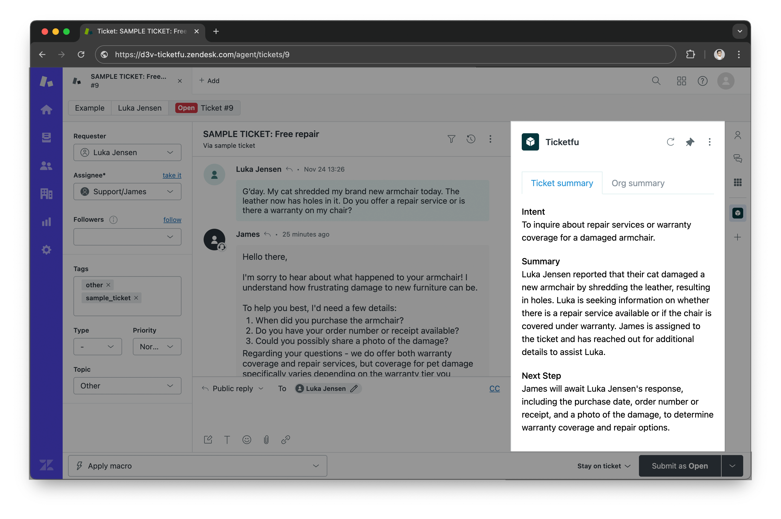The height and width of the screenshot is (519, 781).
Task: Open the Apply macro dropdown
Action: (197, 466)
